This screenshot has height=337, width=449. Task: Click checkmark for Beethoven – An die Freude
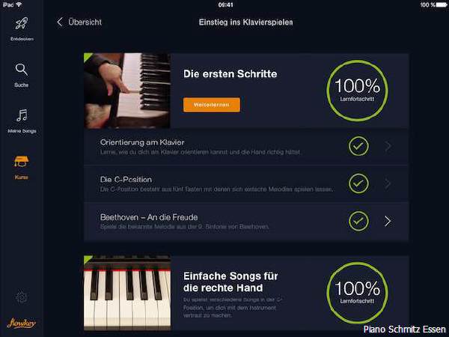[358, 221]
